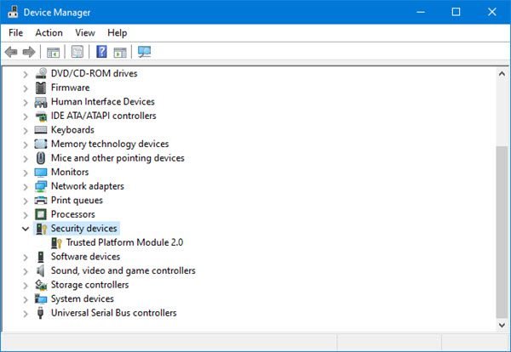Click the Print queues printer icon
The width and height of the screenshot is (511, 352).
41,201
